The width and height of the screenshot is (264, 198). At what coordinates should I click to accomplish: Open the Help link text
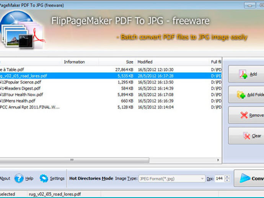pyautogui.click(x=29, y=179)
